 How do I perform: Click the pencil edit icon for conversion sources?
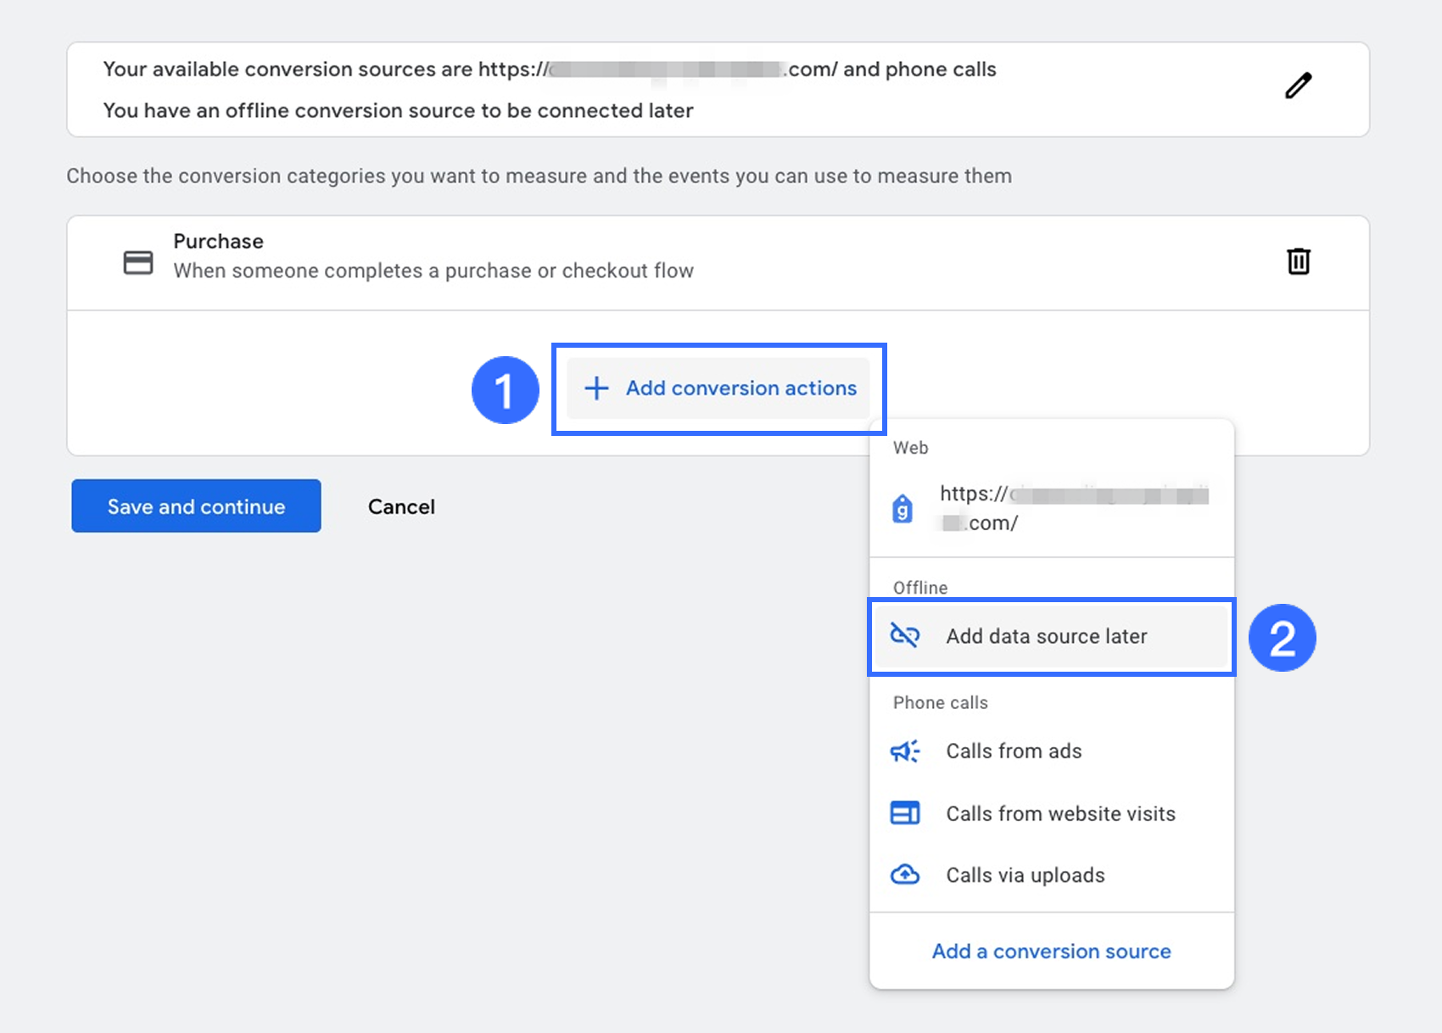click(x=1298, y=86)
